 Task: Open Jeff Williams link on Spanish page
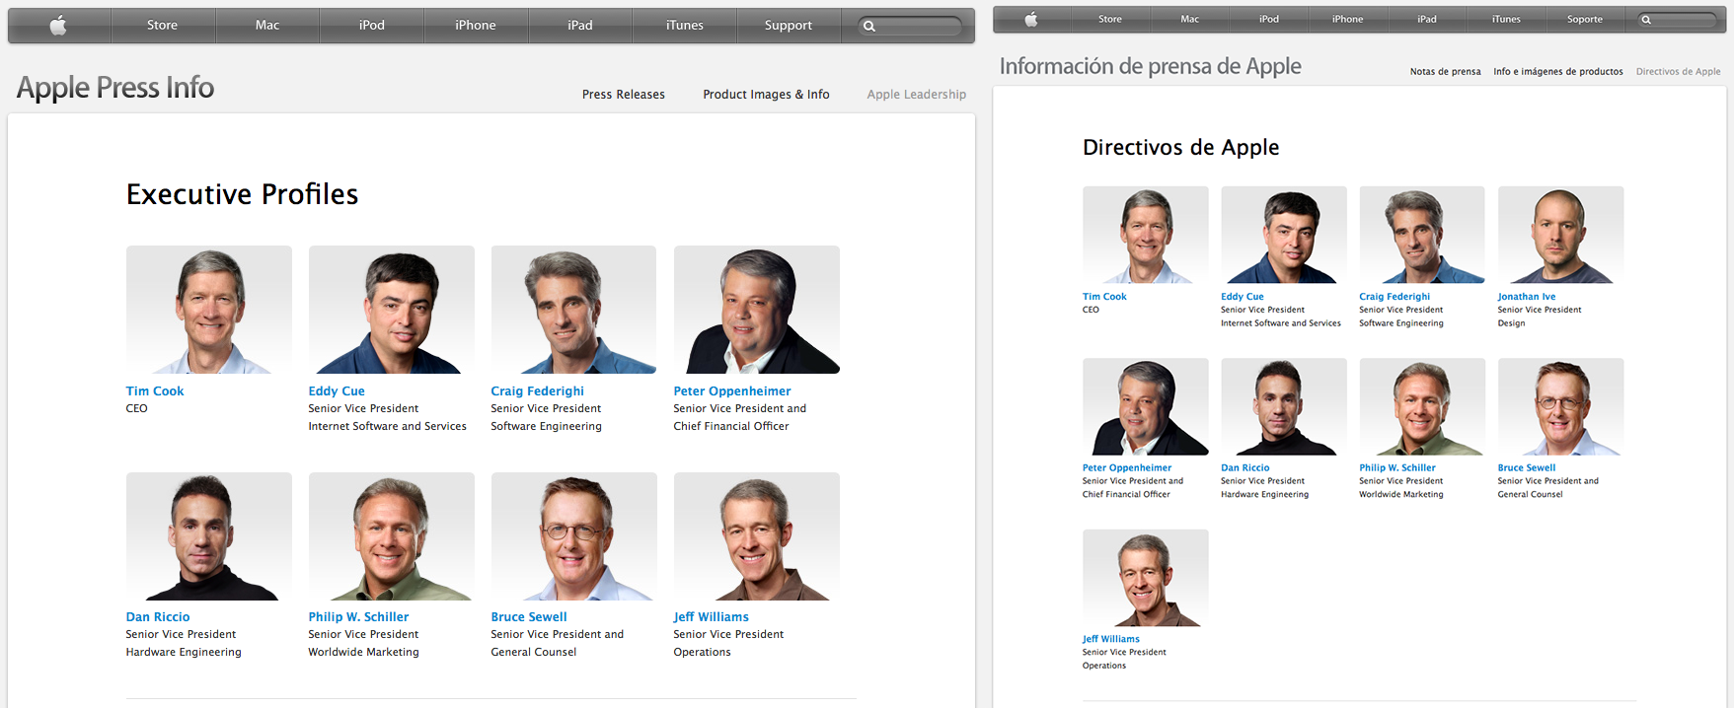[x=1111, y=640]
